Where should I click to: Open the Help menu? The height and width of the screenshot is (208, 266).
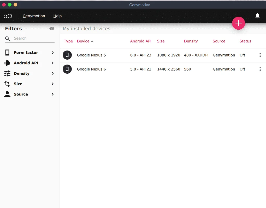57,16
